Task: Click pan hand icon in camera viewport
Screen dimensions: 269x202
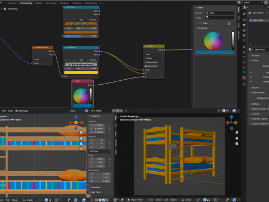Action: [x=236, y=138]
